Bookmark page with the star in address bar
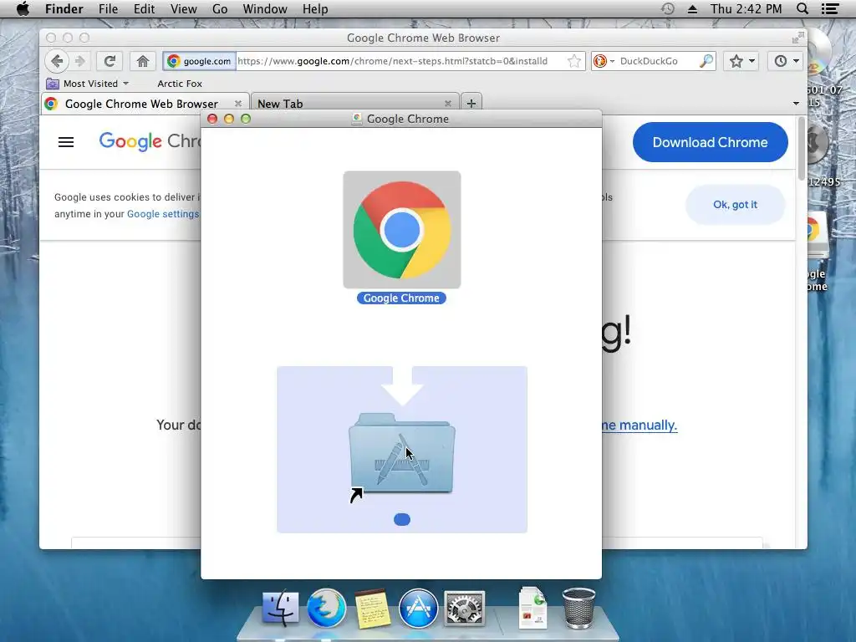856x642 pixels. [x=573, y=61]
